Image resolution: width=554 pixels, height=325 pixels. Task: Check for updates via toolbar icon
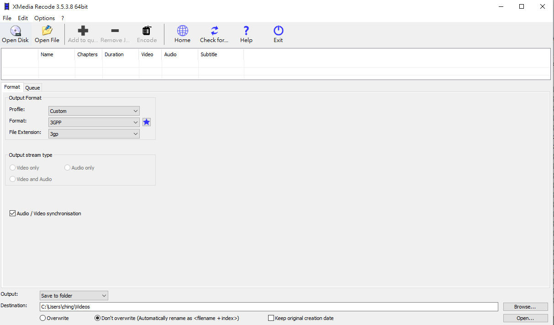pyautogui.click(x=214, y=31)
